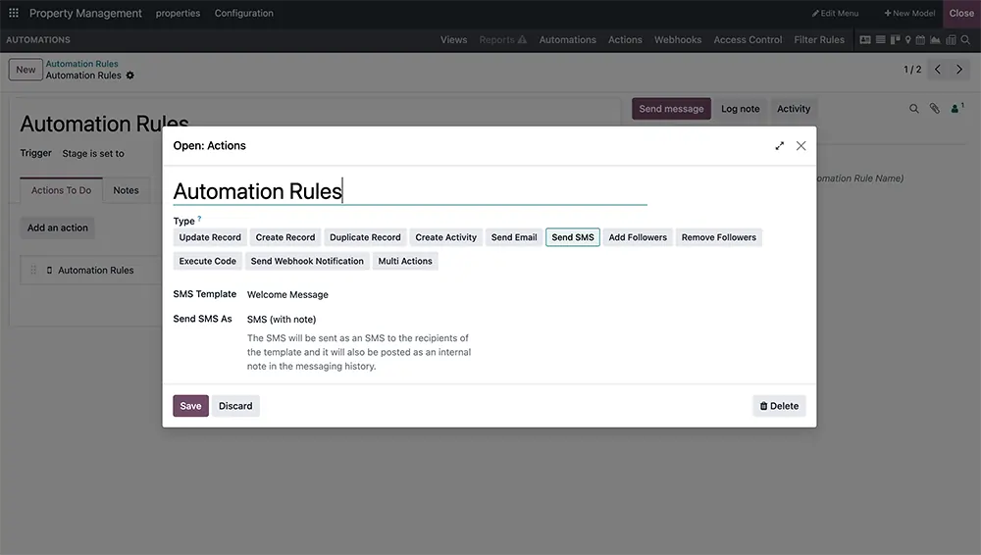Click the Edit Menu button
The image size is (981, 555).
click(835, 13)
